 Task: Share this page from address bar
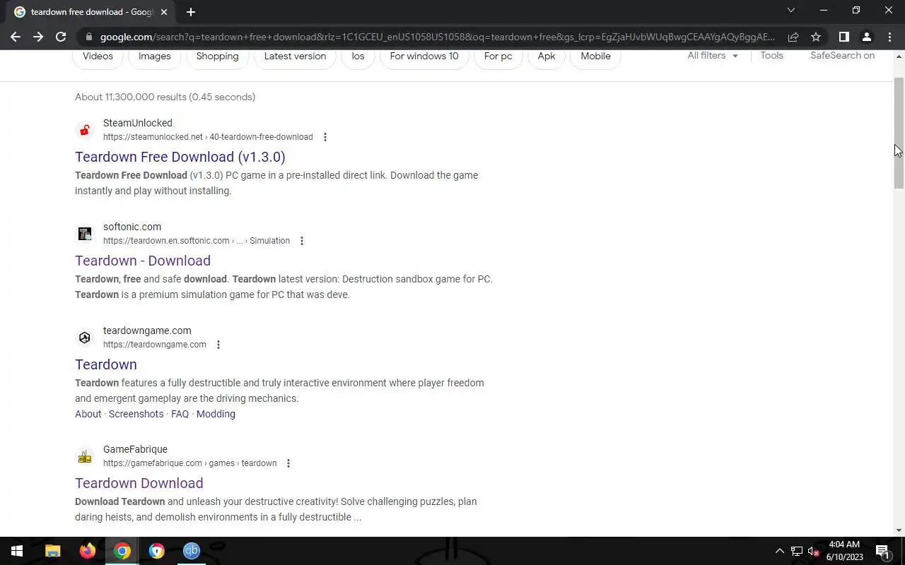coord(793,37)
